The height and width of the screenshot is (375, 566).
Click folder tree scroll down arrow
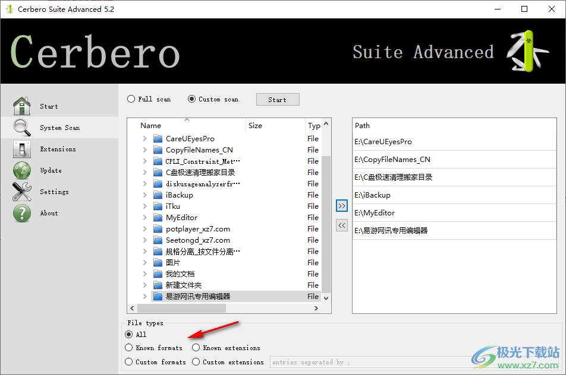click(x=326, y=298)
